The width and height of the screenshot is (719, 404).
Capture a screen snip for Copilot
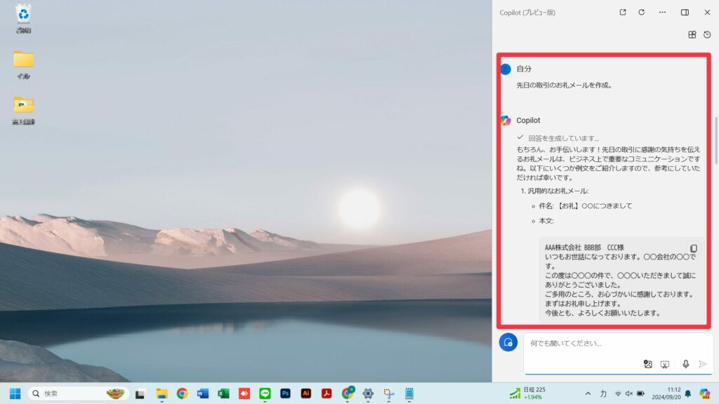tap(666, 363)
